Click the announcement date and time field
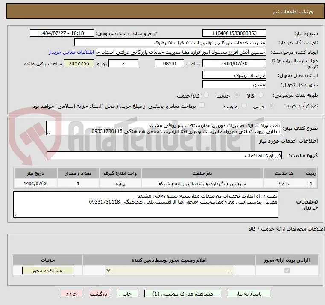The width and height of the screenshot is (325, 305). (62, 33)
